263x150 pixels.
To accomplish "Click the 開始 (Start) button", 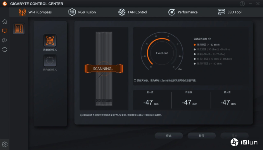I will pos(234,136).
